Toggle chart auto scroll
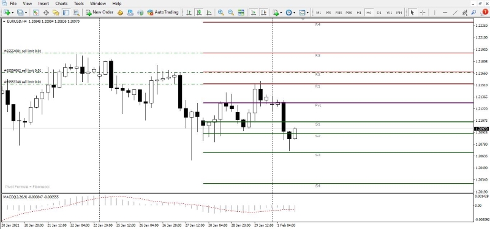The width and height of the screenshot is (490, 229). [x=254, y=12]
